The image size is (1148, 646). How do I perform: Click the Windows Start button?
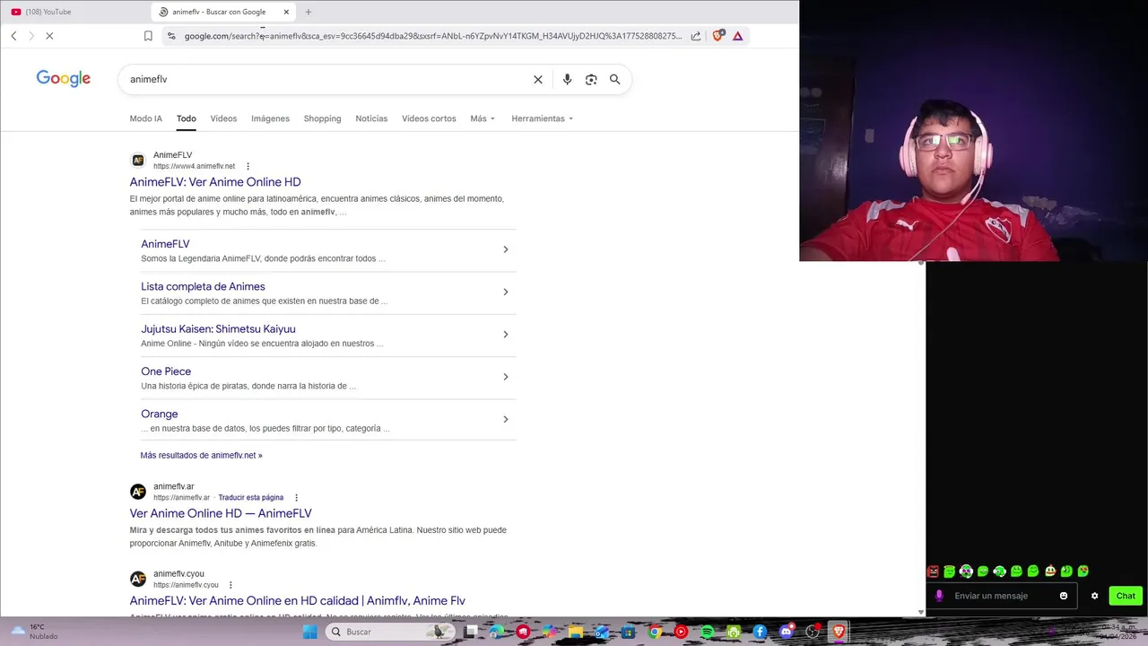(310, 632)
